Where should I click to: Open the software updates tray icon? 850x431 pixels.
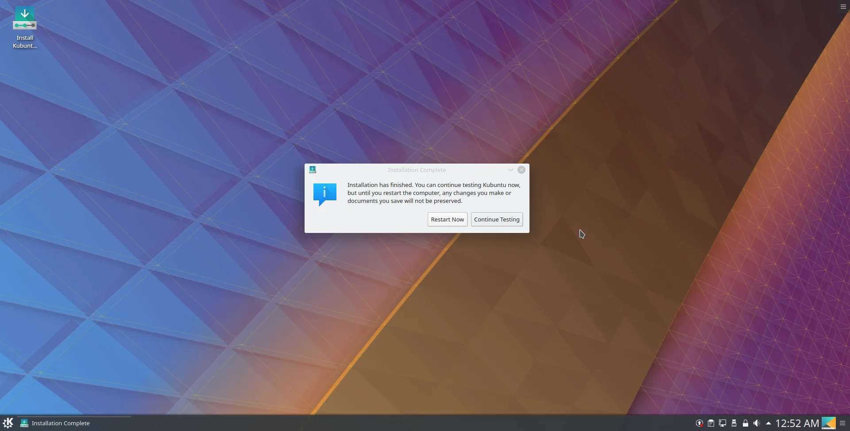699,423
